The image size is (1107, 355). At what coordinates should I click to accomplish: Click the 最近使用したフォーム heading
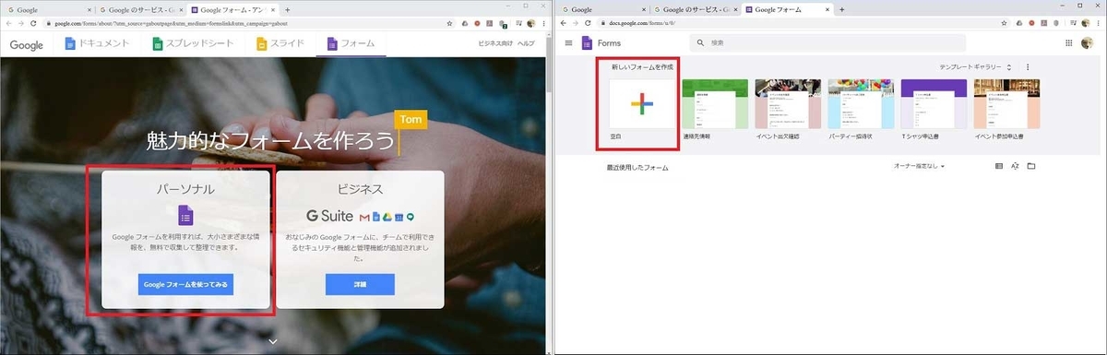[637, 168]
